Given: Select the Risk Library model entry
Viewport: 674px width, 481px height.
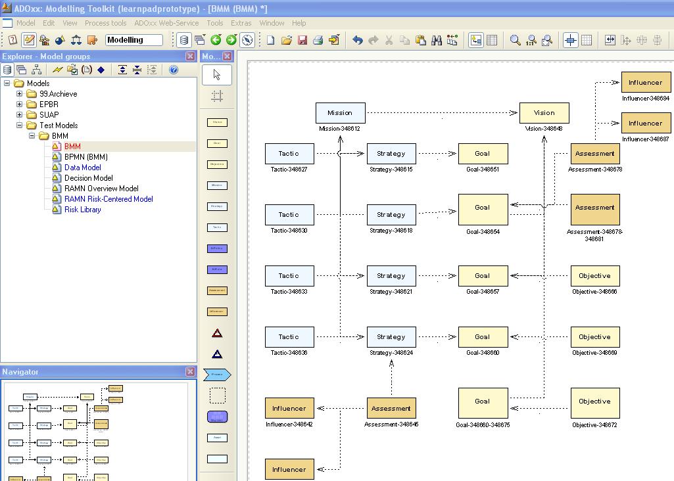Looking at the screenshot, I should (x=83, y=210).
